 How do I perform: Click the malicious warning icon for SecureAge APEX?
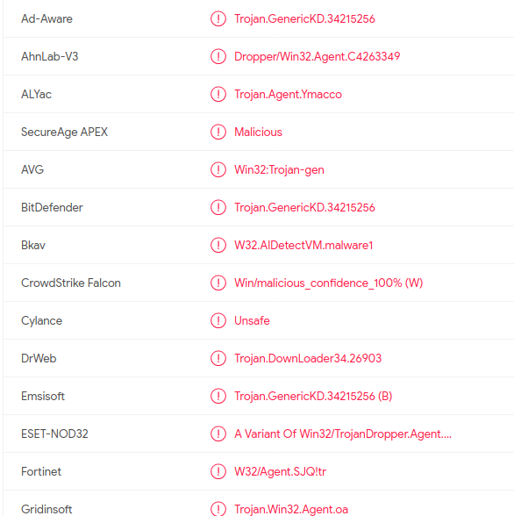[x=218, y=132]
